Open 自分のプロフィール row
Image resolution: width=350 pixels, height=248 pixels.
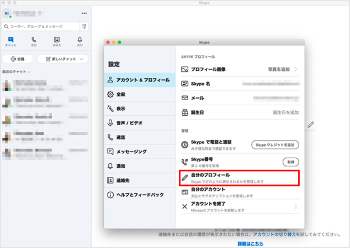[239, 178]
